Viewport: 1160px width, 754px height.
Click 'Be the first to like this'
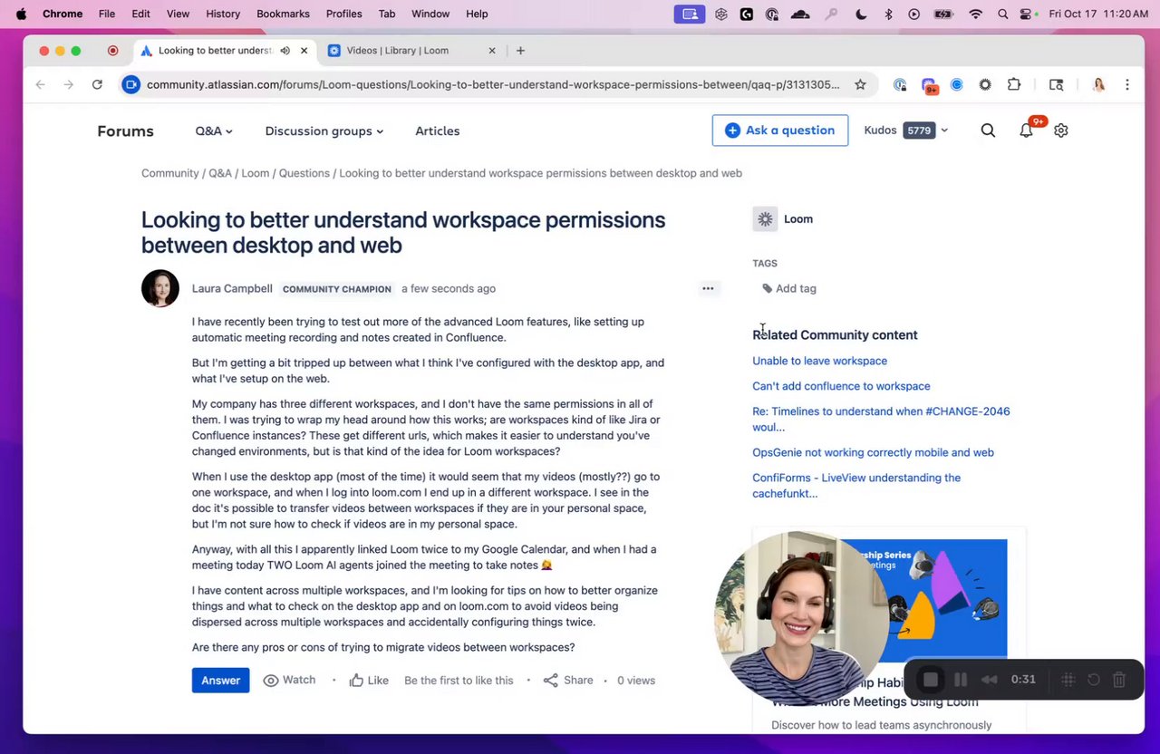(459, 680)
